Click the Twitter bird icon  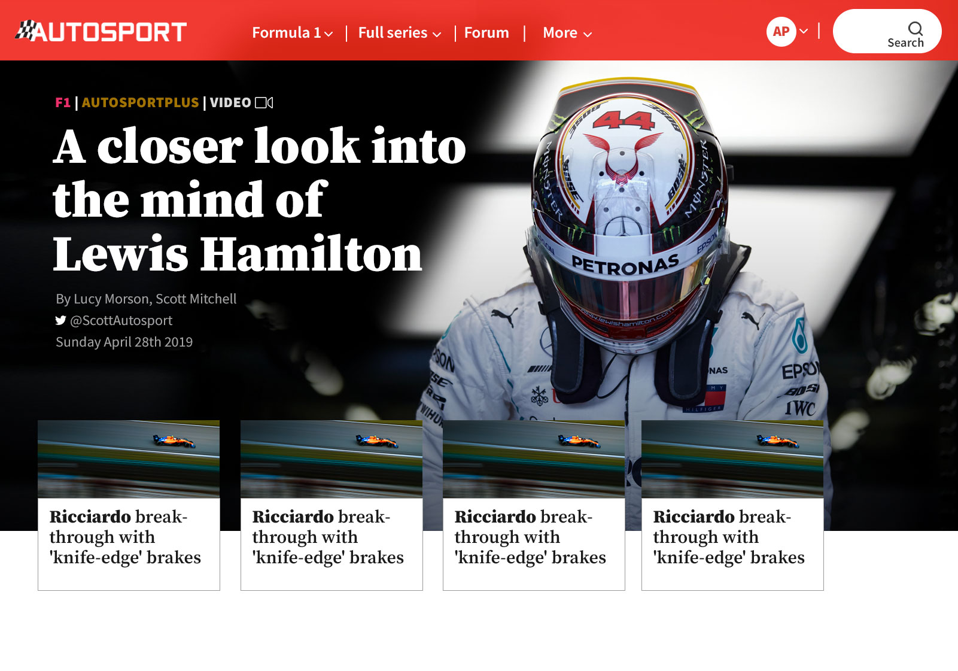coord(60,320)
